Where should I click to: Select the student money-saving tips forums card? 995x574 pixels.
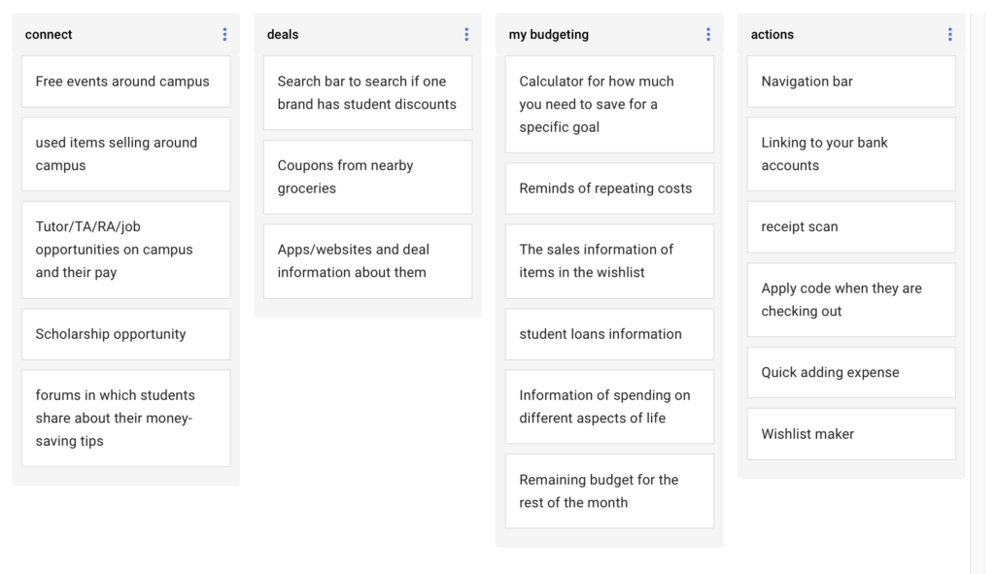click(x=125, y=419)
